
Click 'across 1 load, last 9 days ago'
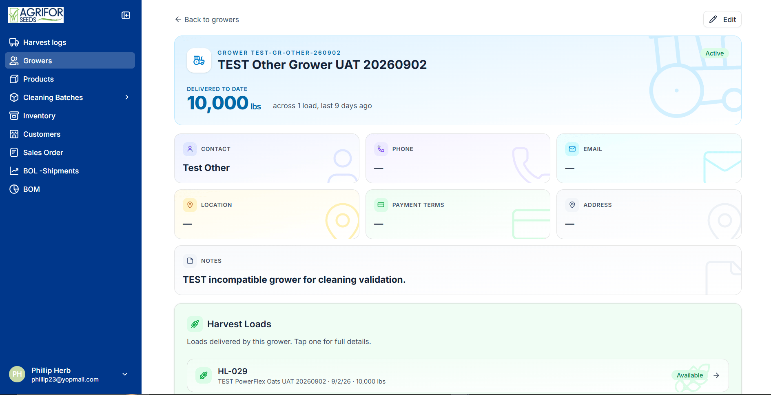[322, 106]
